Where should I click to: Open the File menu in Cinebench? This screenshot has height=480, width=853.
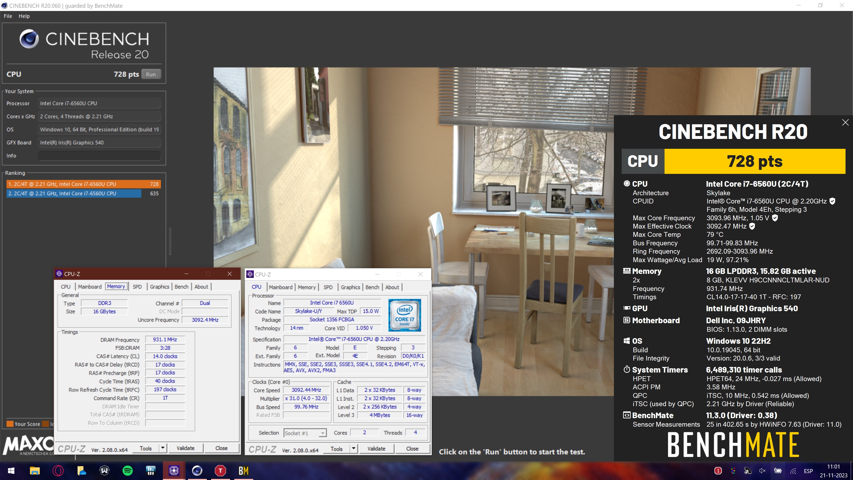coord(8,16)
